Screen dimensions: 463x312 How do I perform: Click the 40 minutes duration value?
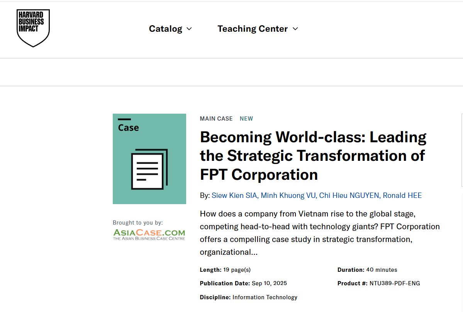pyautogui.click(x=382, y=270)
